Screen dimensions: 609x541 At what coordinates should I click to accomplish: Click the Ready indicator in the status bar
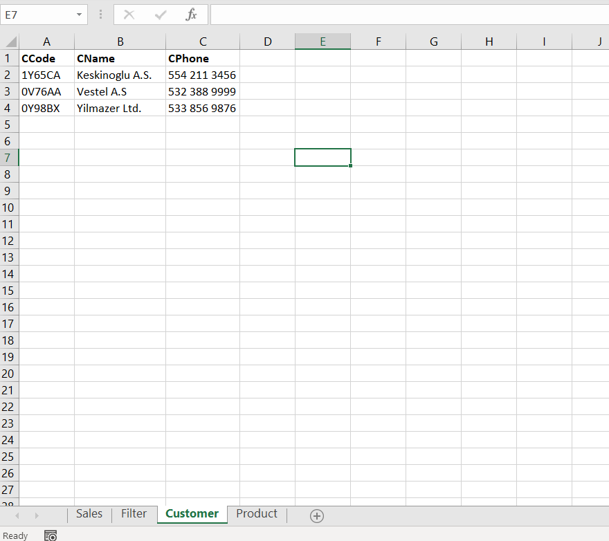(16, 535)
